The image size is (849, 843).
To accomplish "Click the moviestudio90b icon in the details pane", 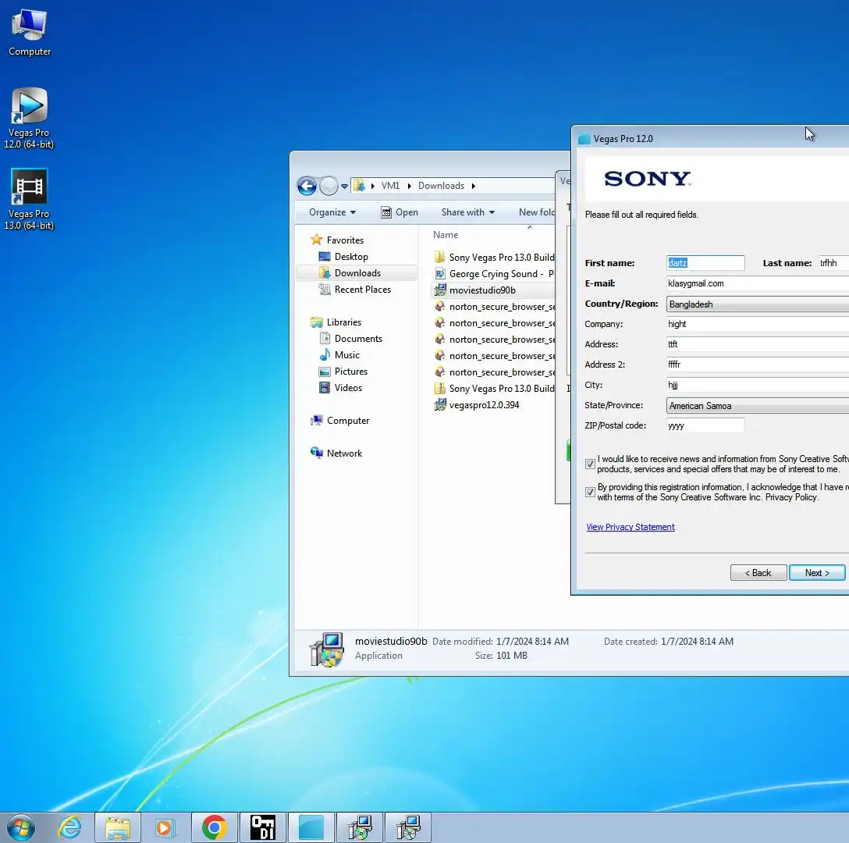I will pyautogui.click(x=326, y=649).
